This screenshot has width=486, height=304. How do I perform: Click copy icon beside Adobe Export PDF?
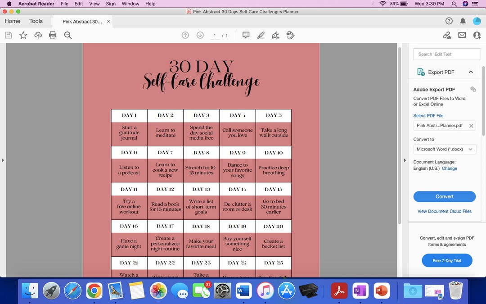473,89
